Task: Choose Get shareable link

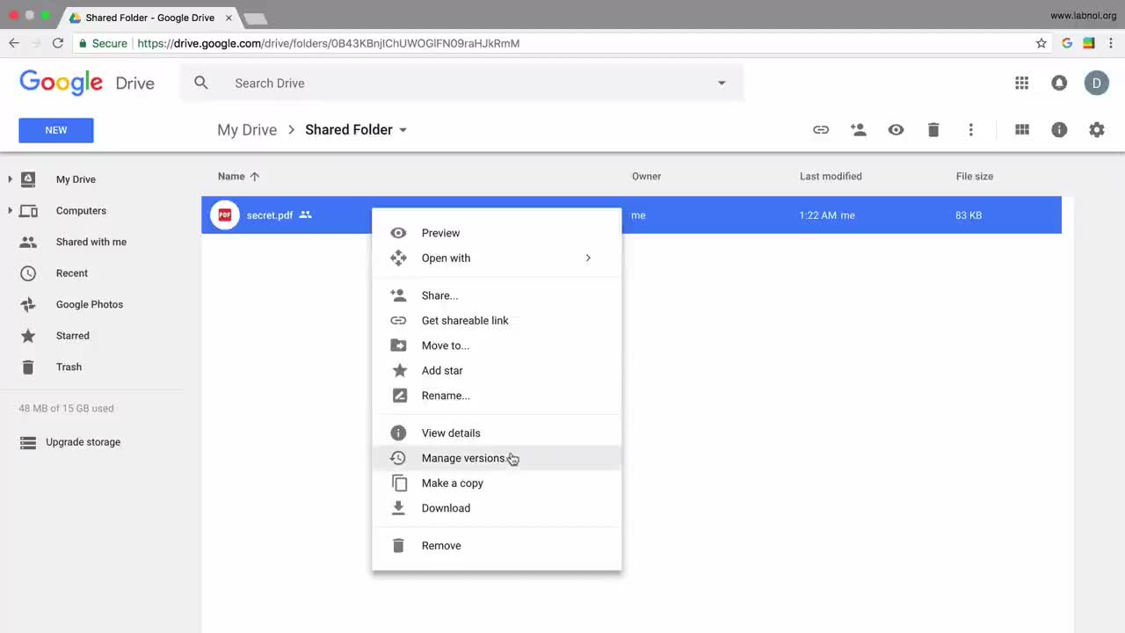Action: tap(497, 320)
